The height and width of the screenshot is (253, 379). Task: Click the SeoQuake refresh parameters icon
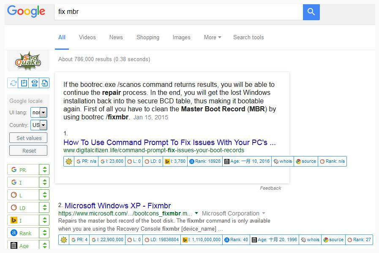[x=13, y=83]
